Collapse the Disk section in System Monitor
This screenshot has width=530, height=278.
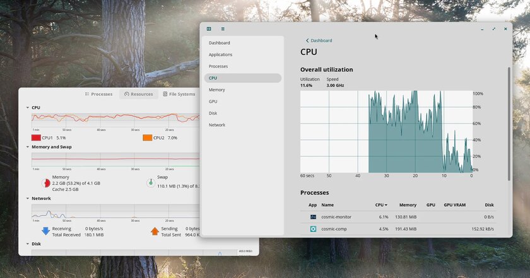(28, 244)
